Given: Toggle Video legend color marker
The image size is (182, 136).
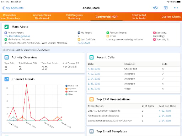Looking at the screenshot, I should coord(66,94).
